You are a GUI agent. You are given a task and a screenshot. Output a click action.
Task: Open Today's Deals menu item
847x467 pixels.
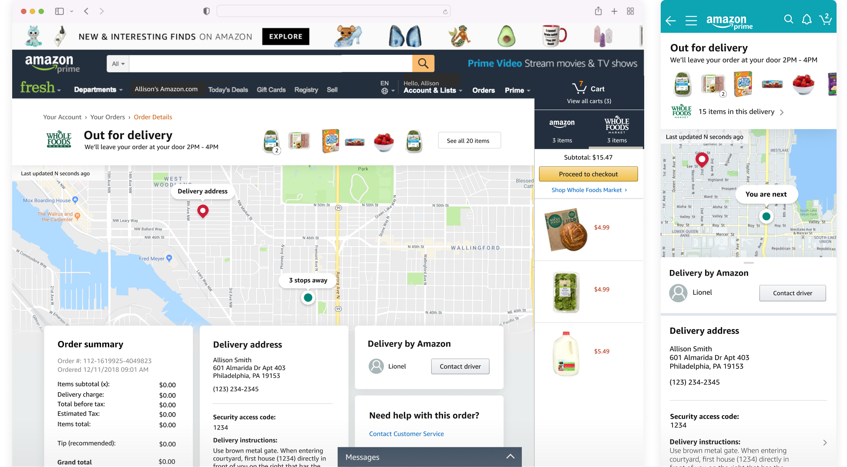[228, 90]
